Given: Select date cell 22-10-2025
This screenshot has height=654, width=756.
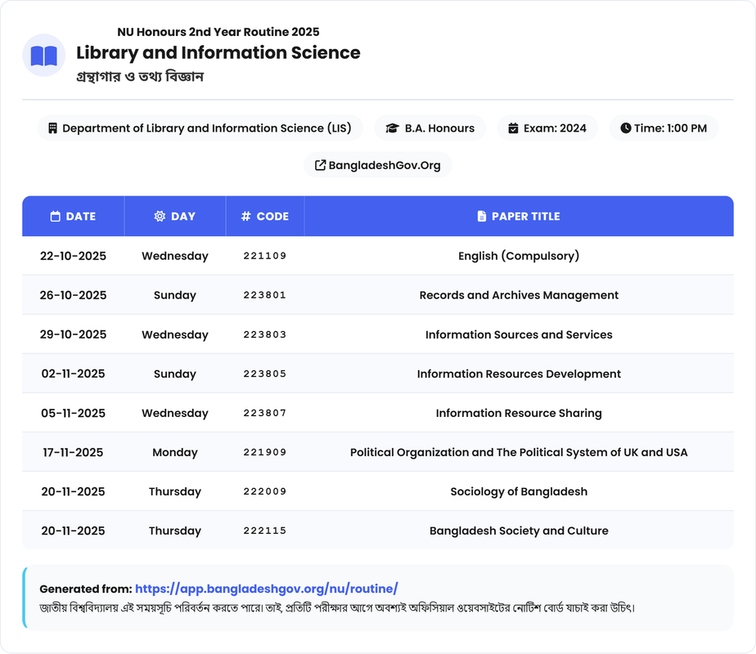Looking at the screenshot, I should point(73,256).
